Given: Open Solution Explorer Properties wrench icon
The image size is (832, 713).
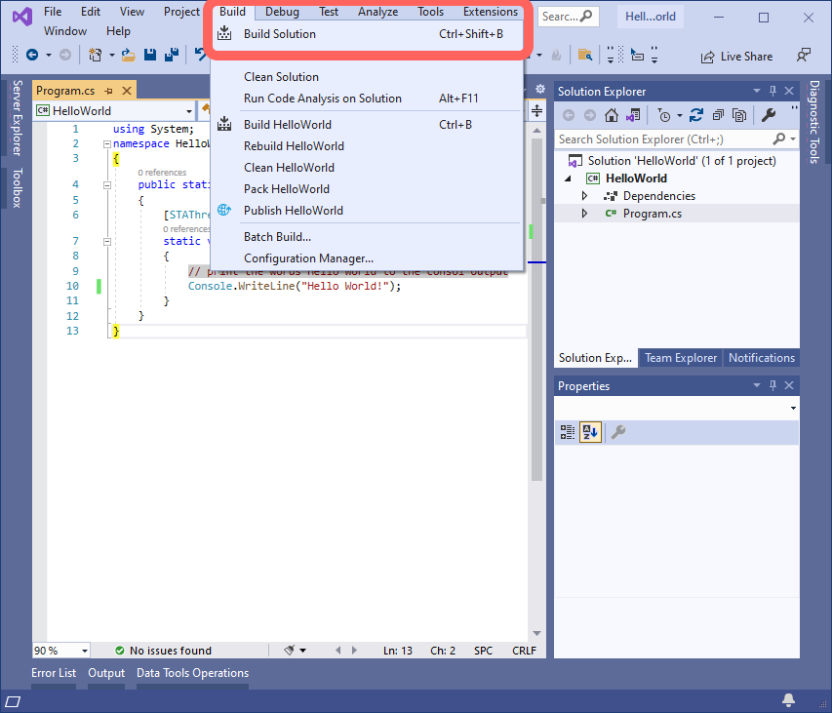Looking at the screenshot, I should coord(768,115).
